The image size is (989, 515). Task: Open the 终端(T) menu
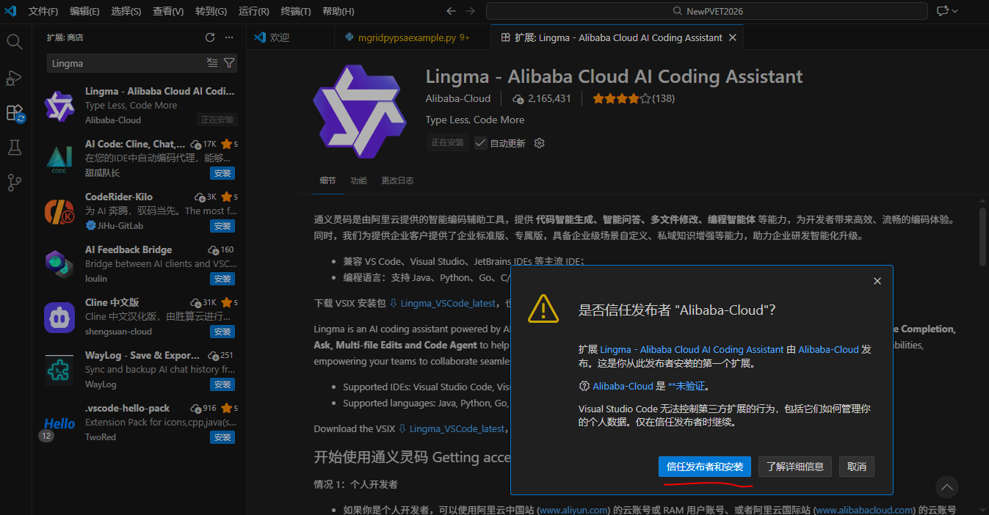click(x=296, y=11)
